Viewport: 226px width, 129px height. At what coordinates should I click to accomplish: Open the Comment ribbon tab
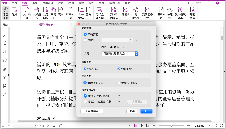pos(61,3)
